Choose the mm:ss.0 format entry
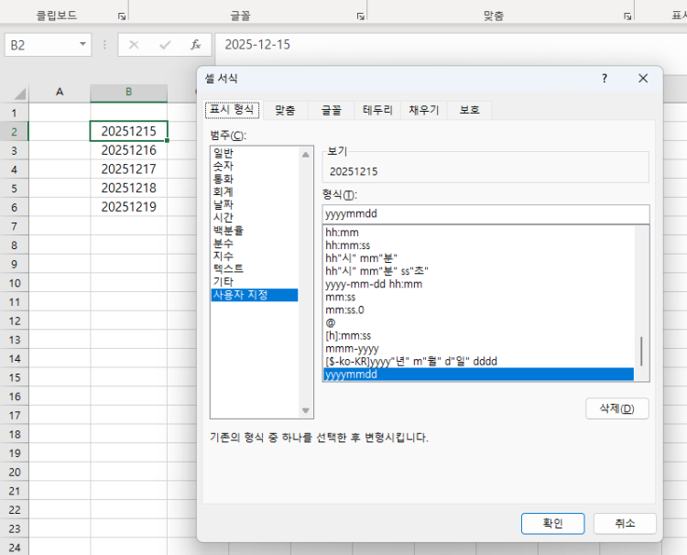The width and height of the screenshot is (687, 555). pyautogui.click(x=478, y=310)
